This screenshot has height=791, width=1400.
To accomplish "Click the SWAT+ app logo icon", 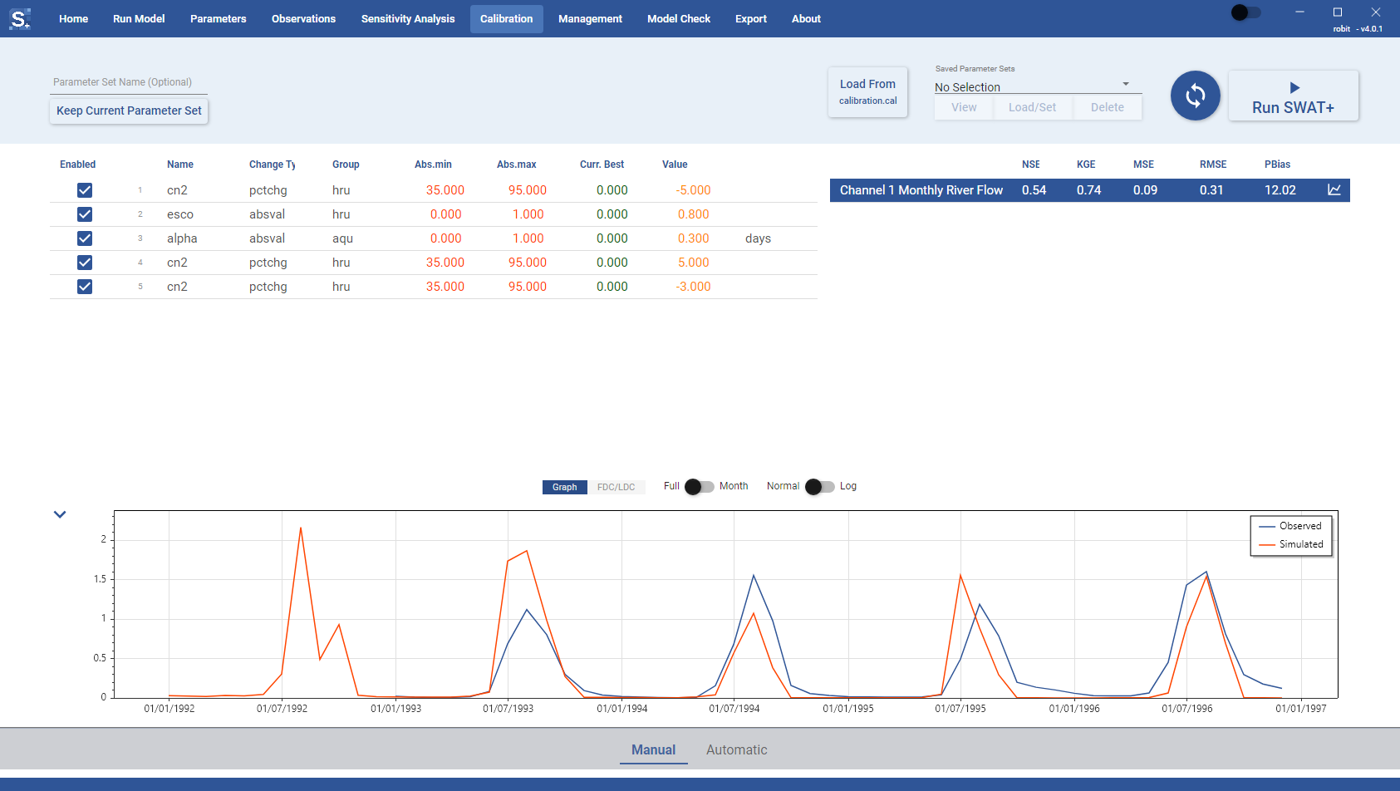I will tap(20, 18).
